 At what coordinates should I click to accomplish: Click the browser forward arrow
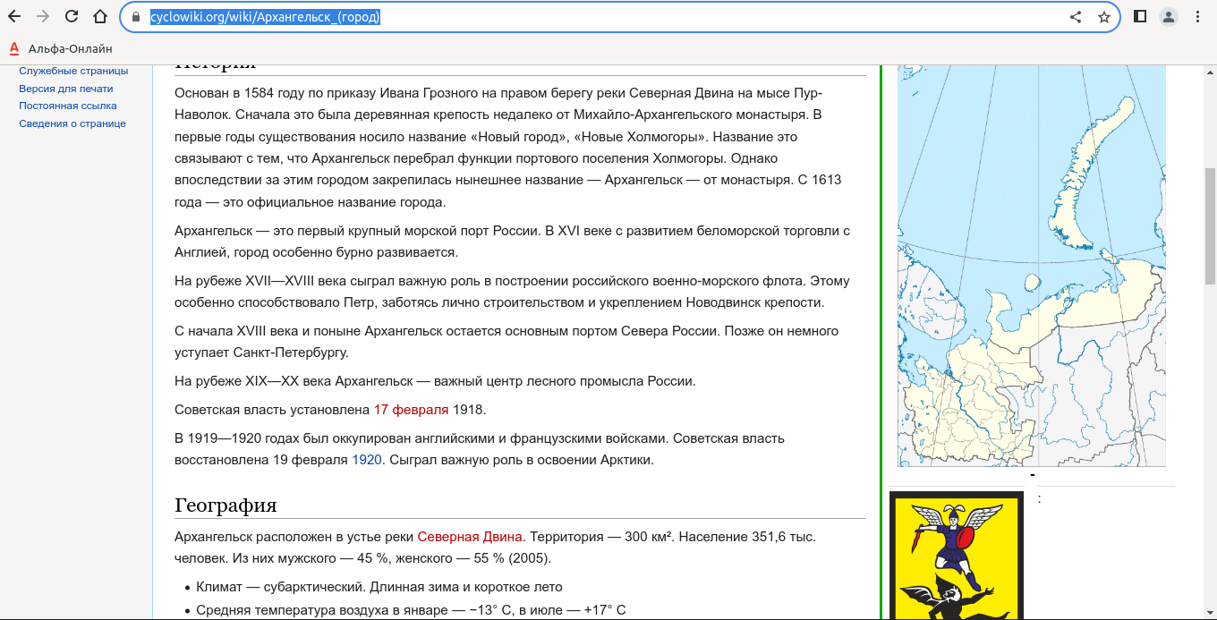tap(43, 16)
